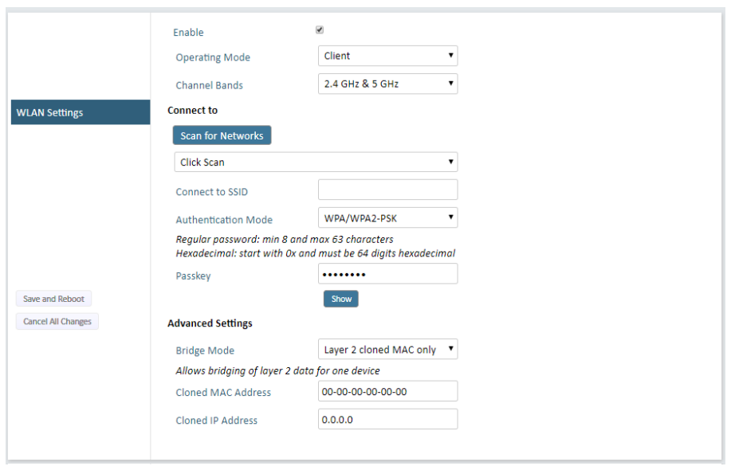Click the Scan for Networks button

pos(222,135)
